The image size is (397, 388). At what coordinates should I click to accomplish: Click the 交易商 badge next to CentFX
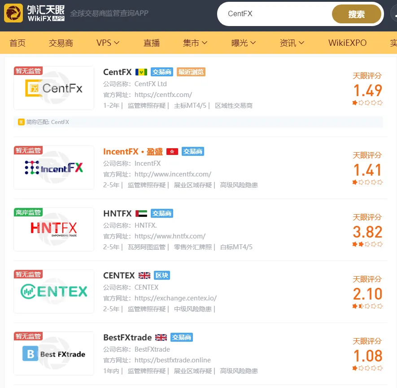(162, 72)
